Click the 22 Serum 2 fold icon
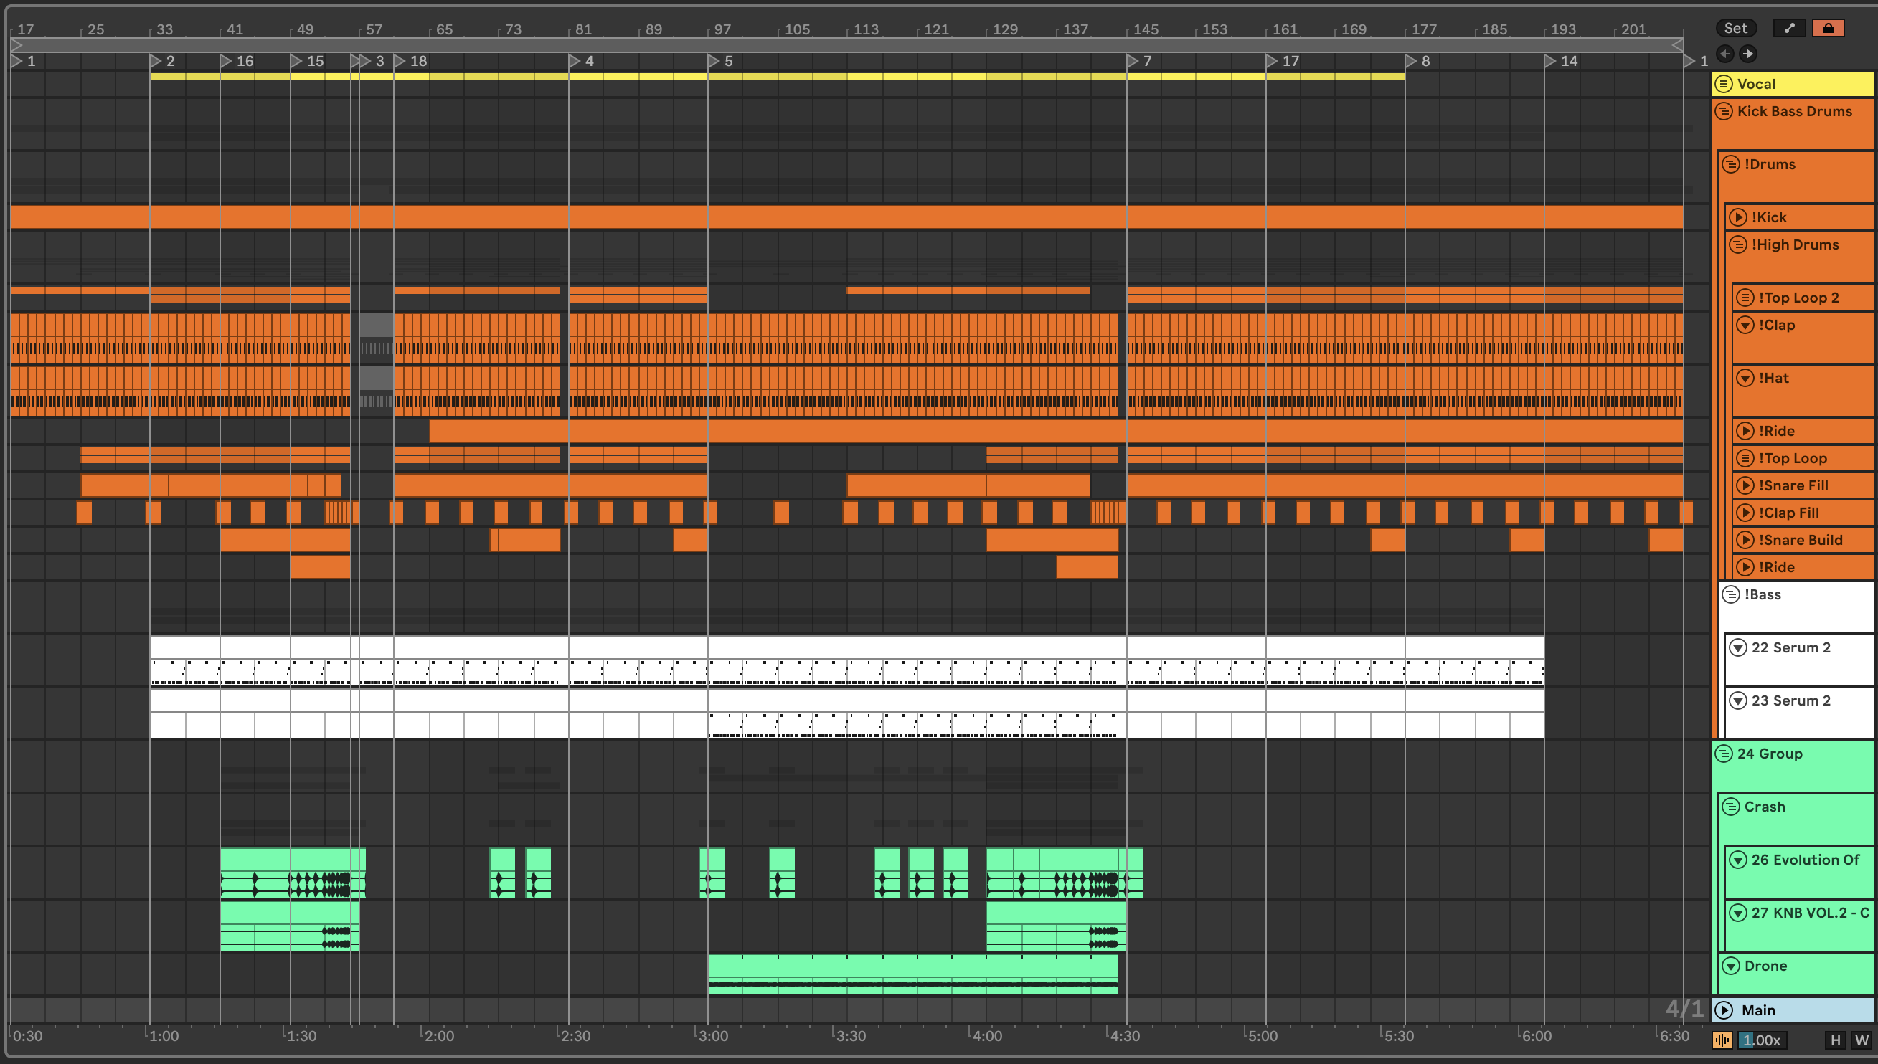The height and width of the screenshot is (1064, 1878). pos(1737,647)
